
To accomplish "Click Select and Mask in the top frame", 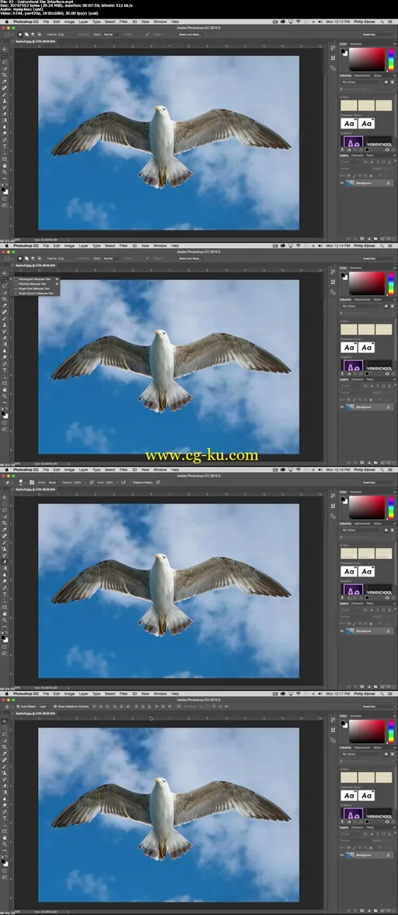I will 190,34.
